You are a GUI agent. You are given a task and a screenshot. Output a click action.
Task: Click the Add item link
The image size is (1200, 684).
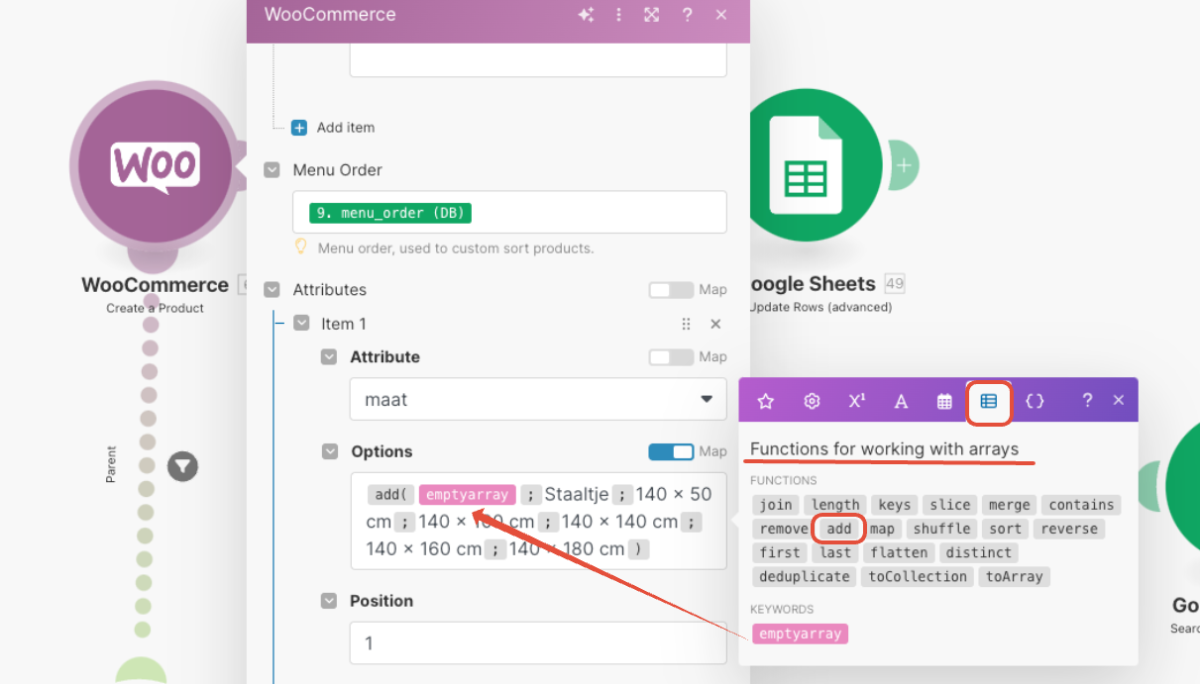click(x=346, y=128)
